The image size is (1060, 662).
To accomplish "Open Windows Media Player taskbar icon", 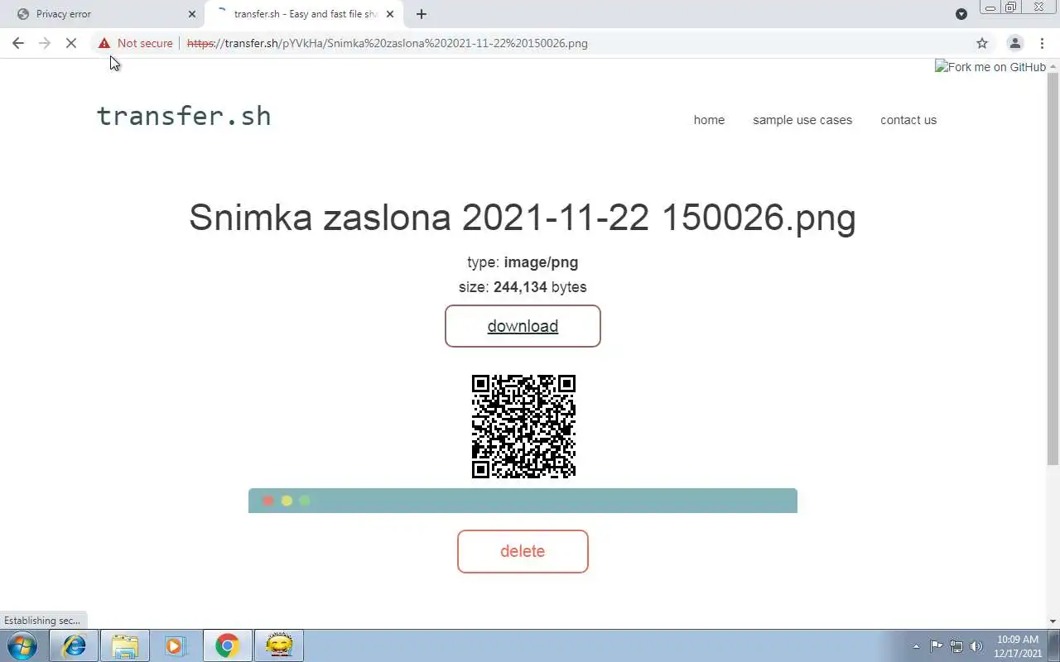I will click(176, 645).
